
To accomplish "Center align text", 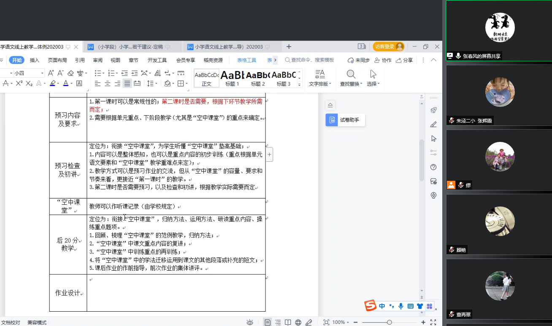I will pos(108,84).
